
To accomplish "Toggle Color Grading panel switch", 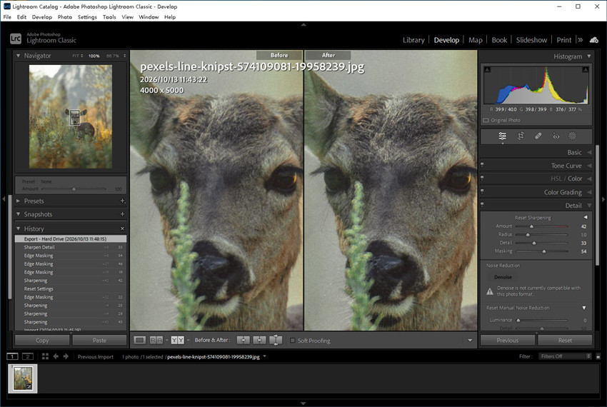I will 482,191.
